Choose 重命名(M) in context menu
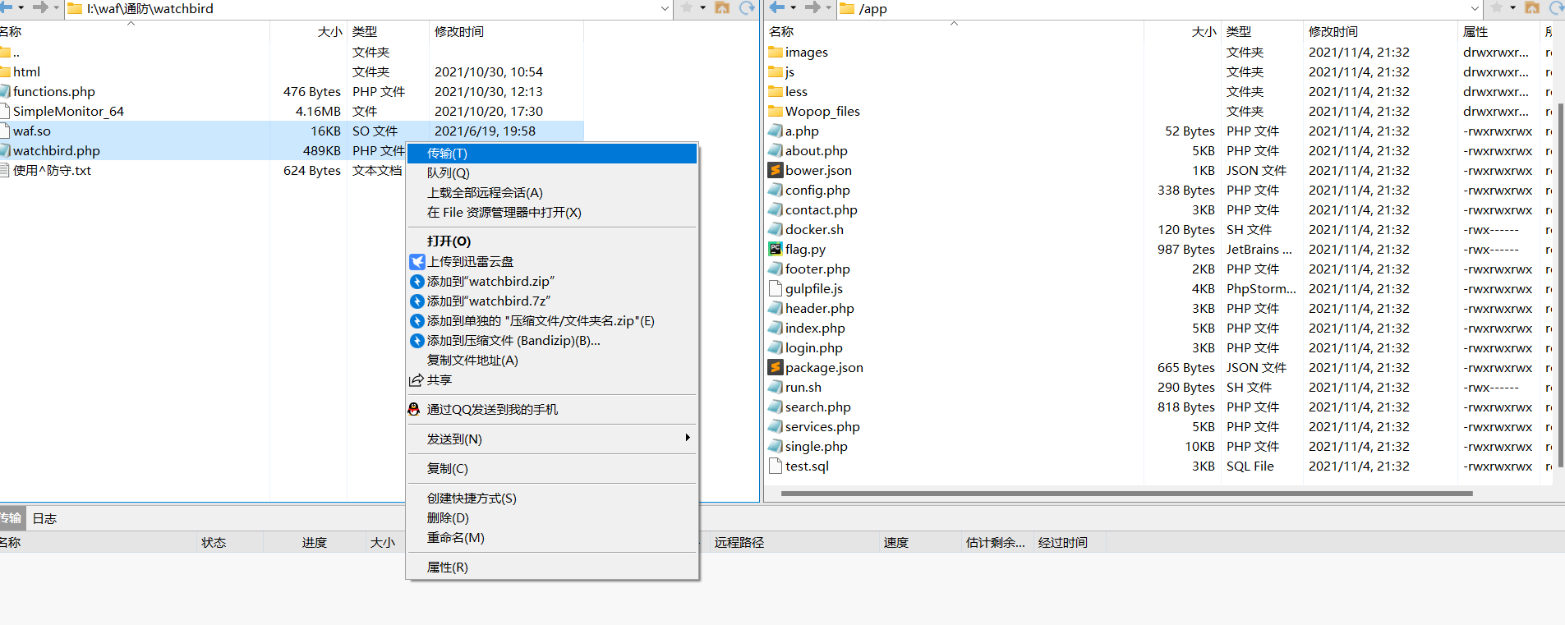Screen dimensions: 1565x625 click(x=552, y=538)
